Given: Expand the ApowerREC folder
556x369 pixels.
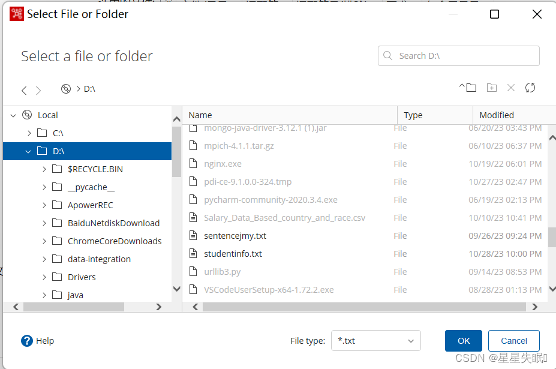Looking at the screenshot, I should coord(44,205).
